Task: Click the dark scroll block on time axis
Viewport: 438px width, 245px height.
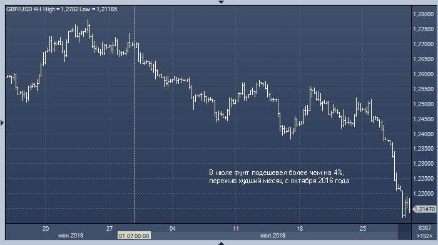Action: 404,232
